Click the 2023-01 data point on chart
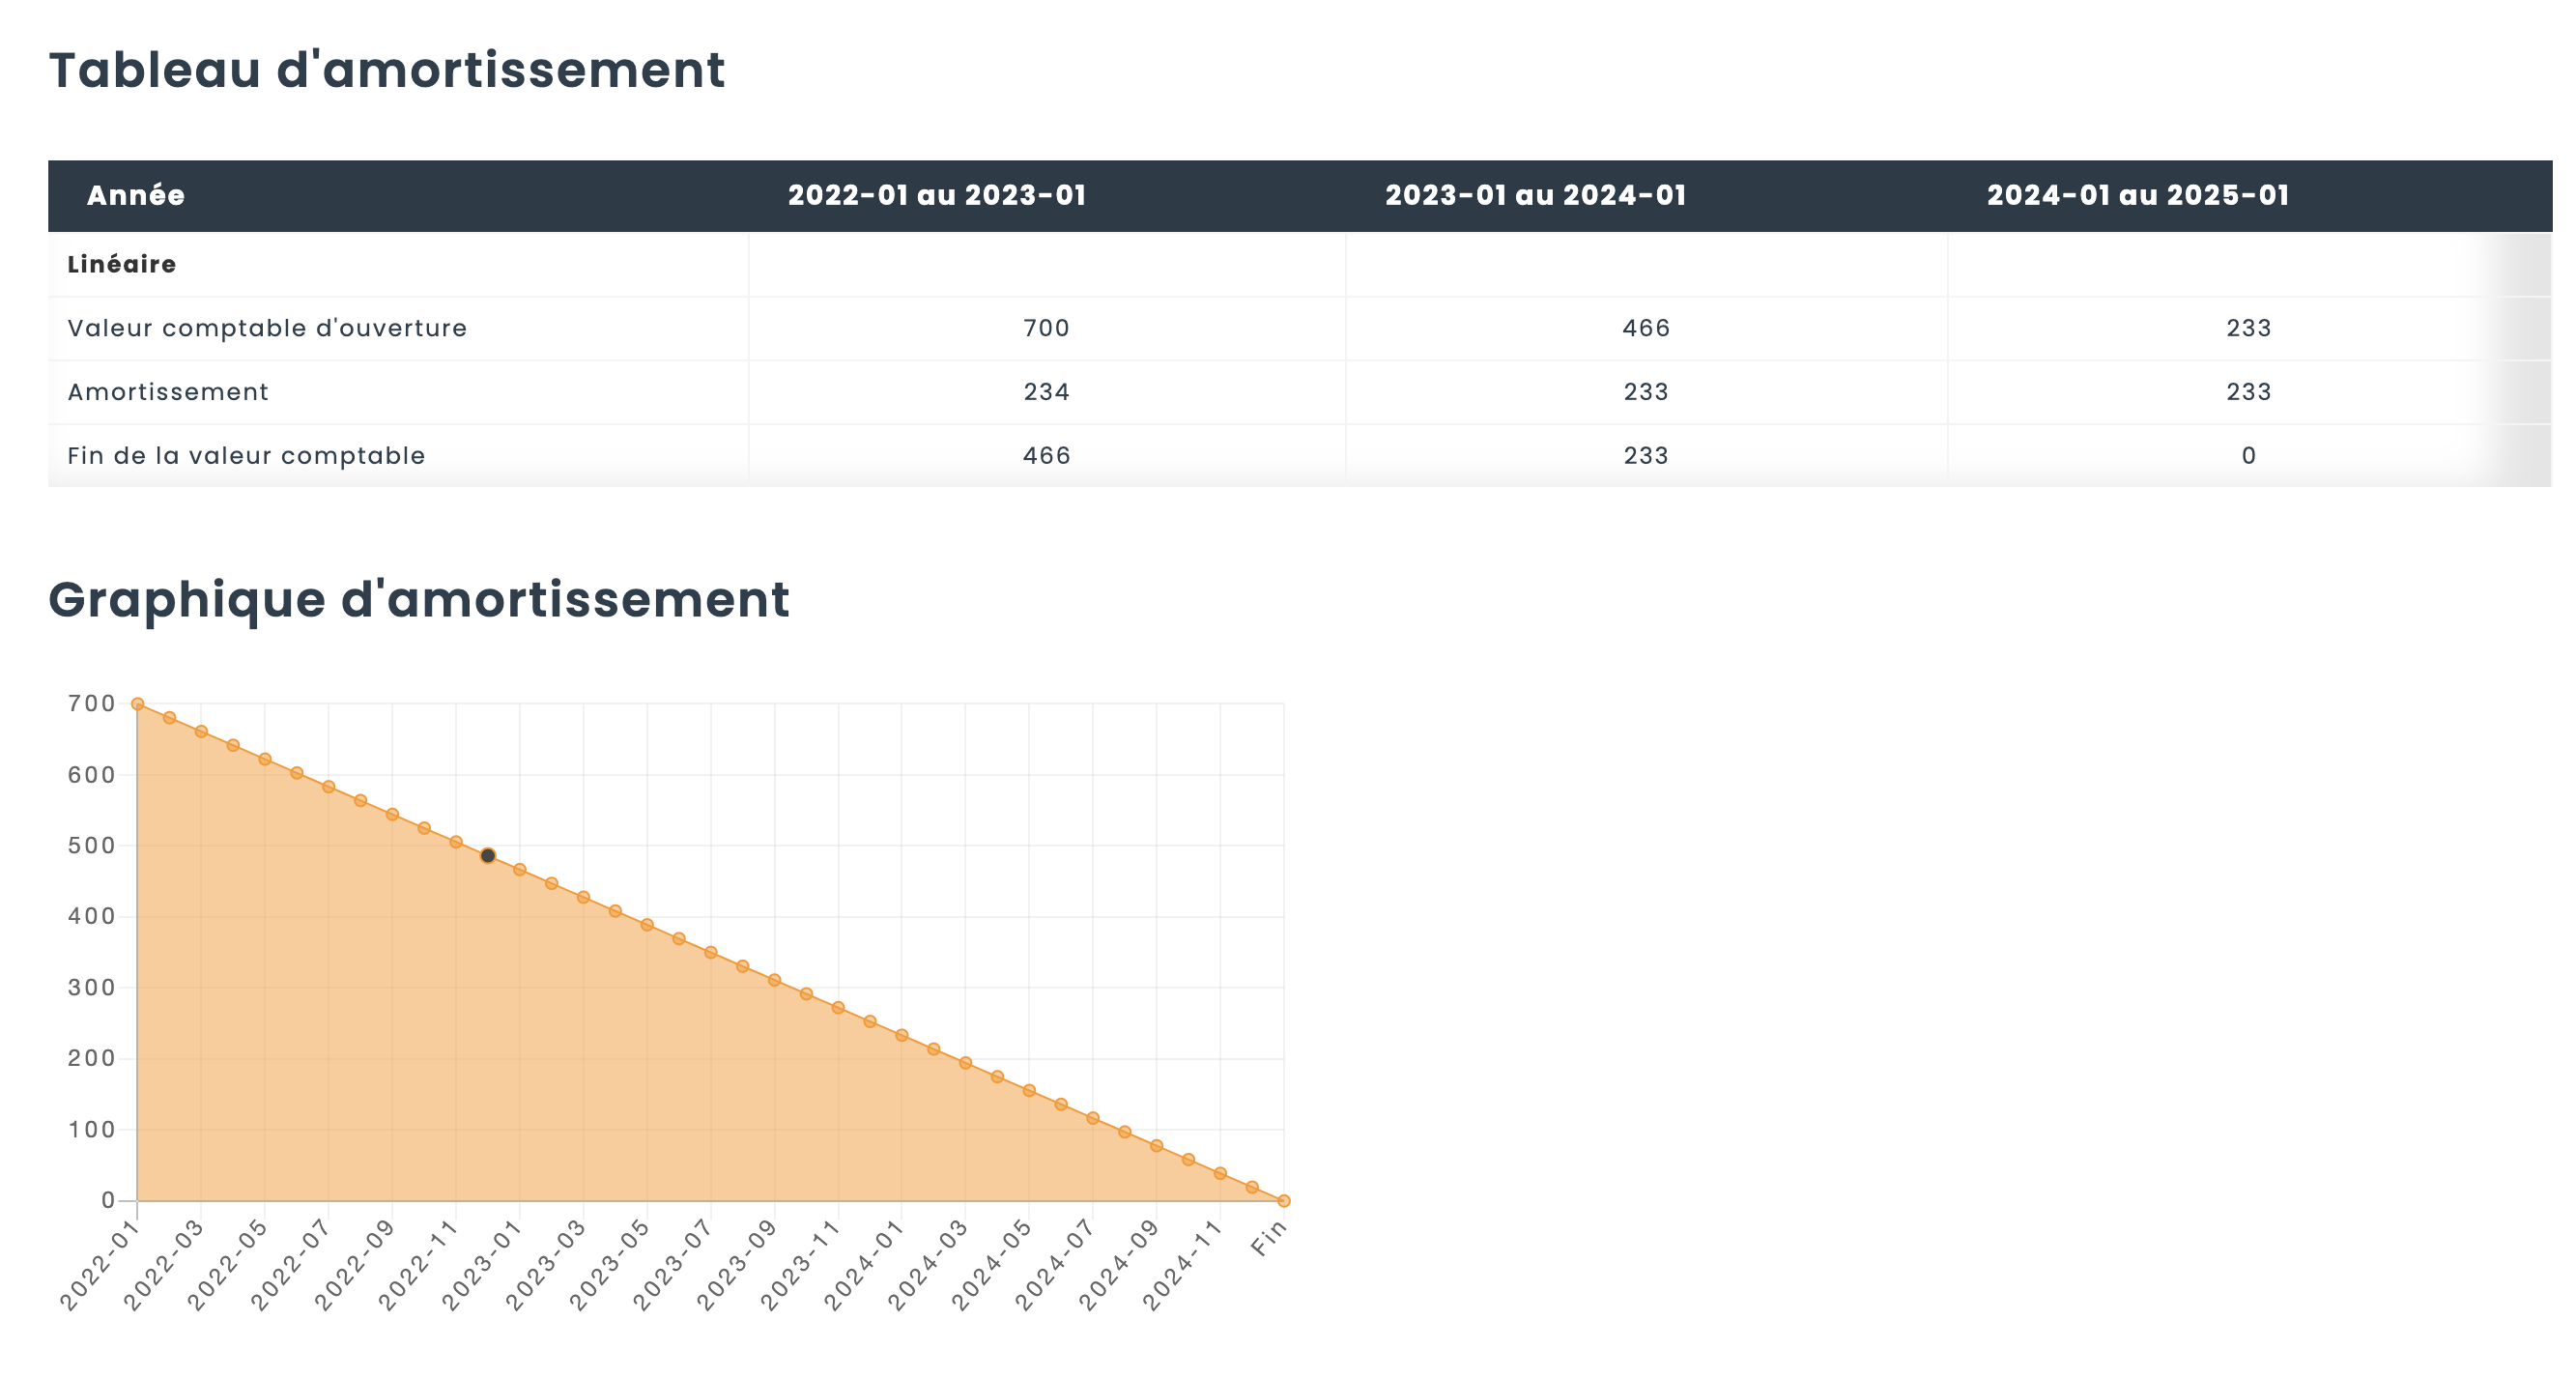The height and width of the screenshot is (1378, 2576). (x=520, y=870)
